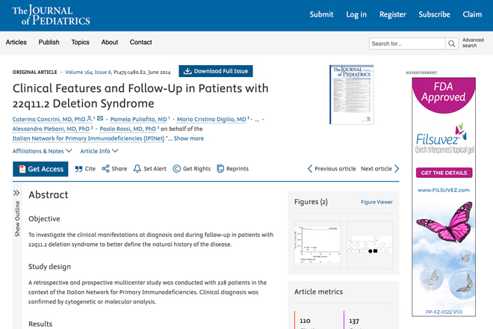Screen dimensions: 493x329
Task: Download the full issue
Action: click(216, 71)
